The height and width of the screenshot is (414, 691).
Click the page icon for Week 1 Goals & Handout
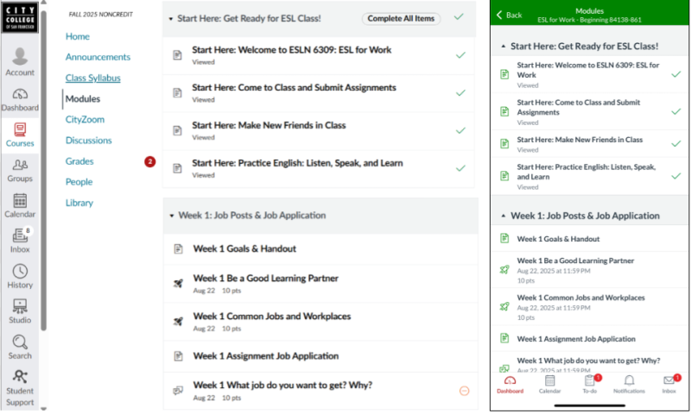point(178,249)
